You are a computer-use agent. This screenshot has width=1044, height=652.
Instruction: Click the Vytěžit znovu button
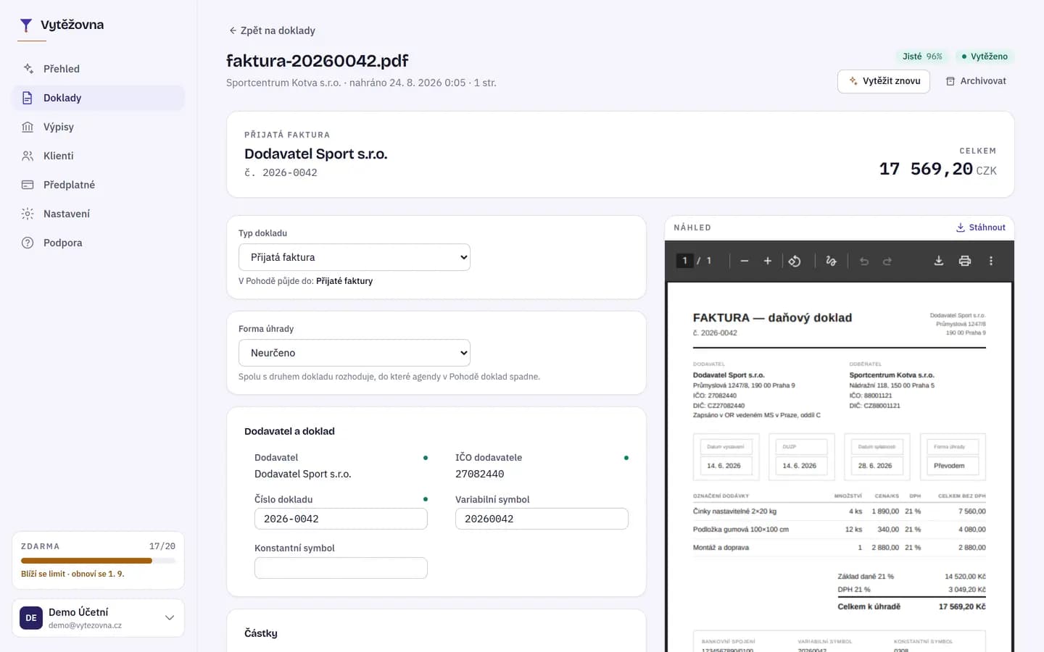(x=884, y=81)
